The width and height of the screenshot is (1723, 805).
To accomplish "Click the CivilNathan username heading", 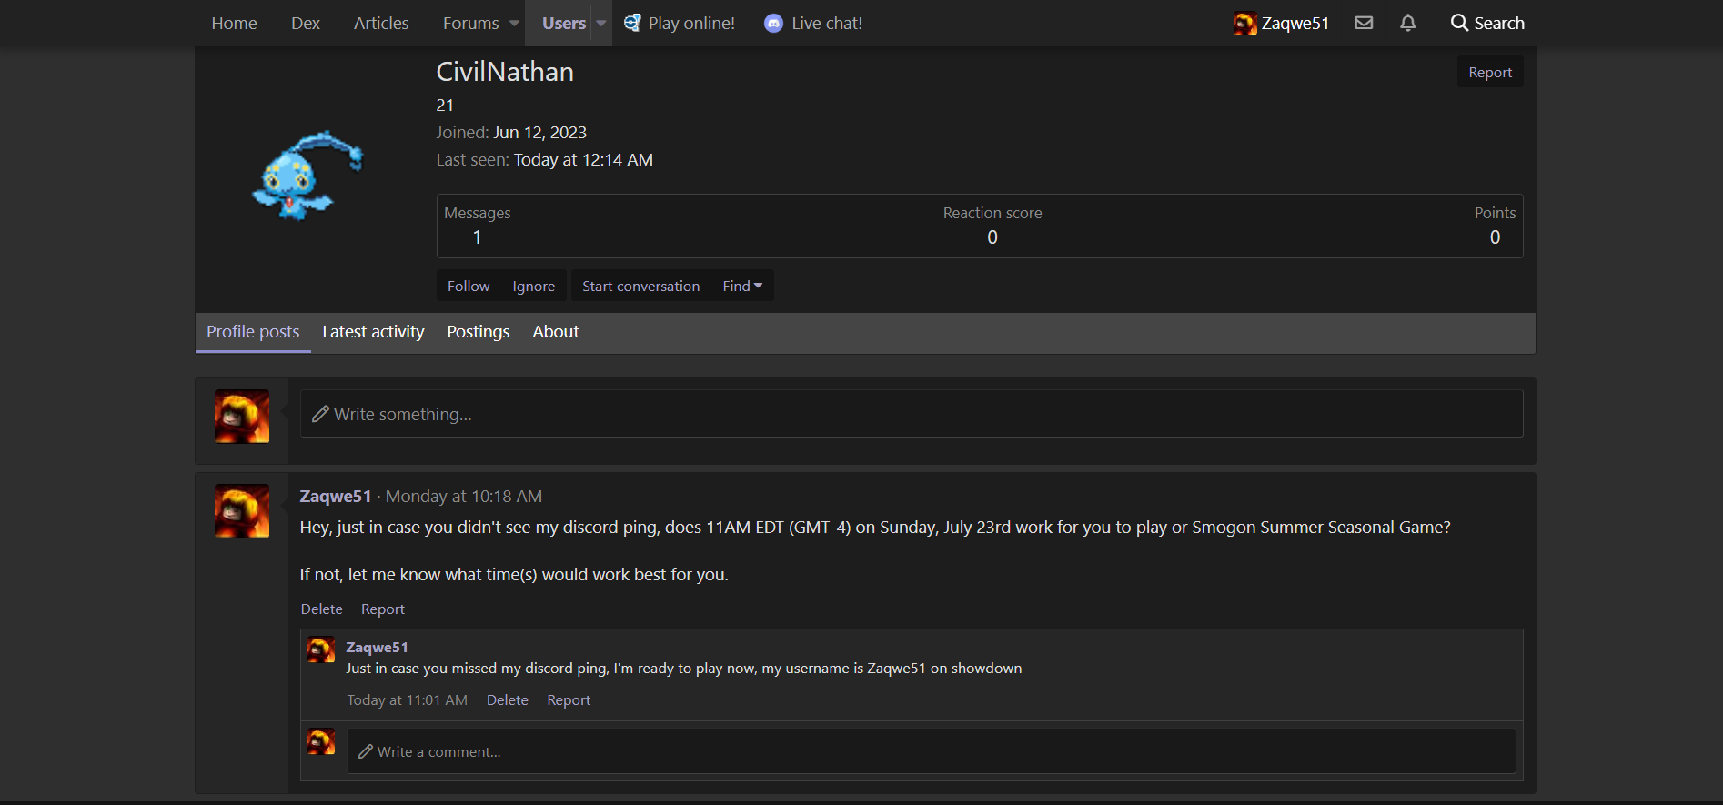I will [x=505, y=72].
